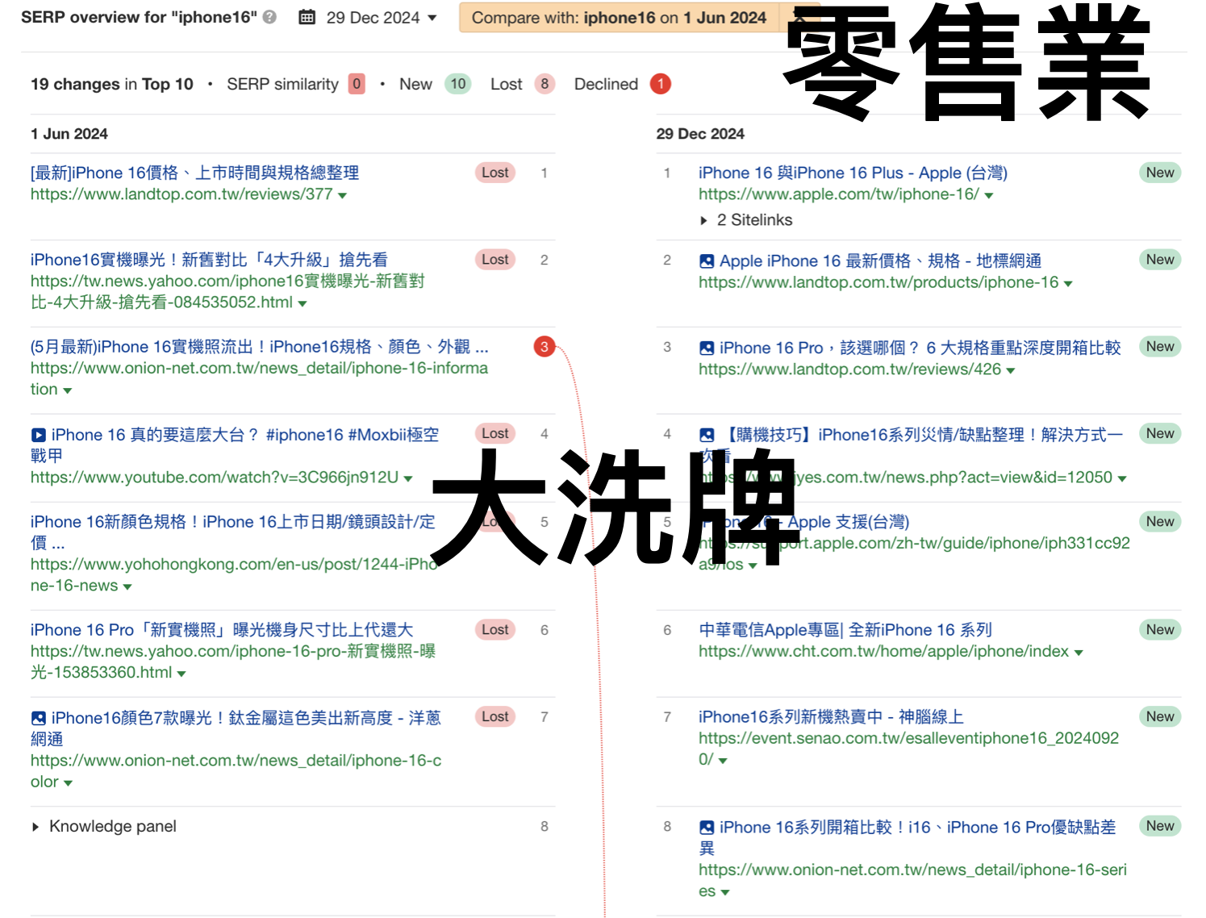
Task: Click the "1 Jun 2024" column heading
Action: point(69,134)
